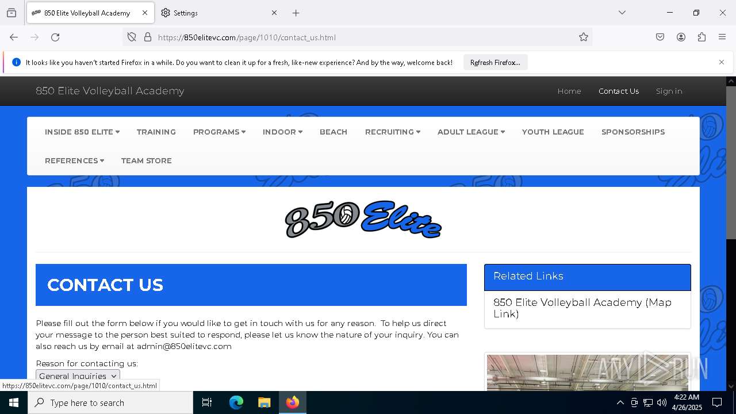Close the 850 Elite Volleyball Academy tab
The height and width of the screenshot is (414, 736).
click(145, 13)
